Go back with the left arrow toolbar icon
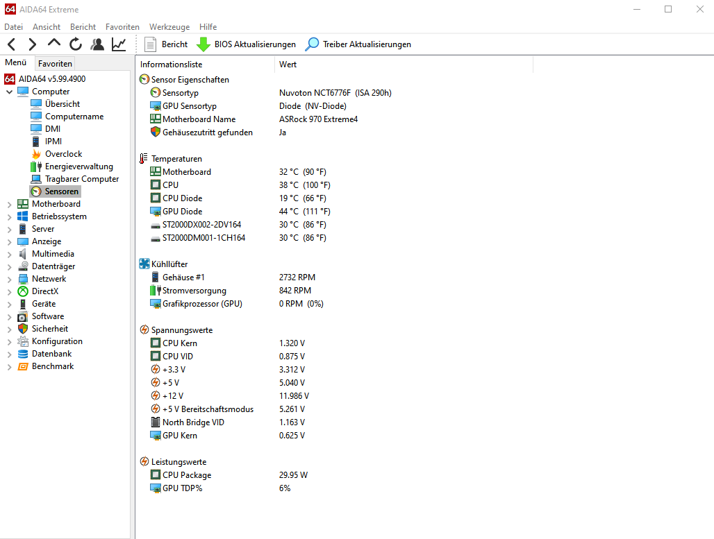Image resolution: width=714 pixels, height=539 pixels. click(x=12, y=44)
